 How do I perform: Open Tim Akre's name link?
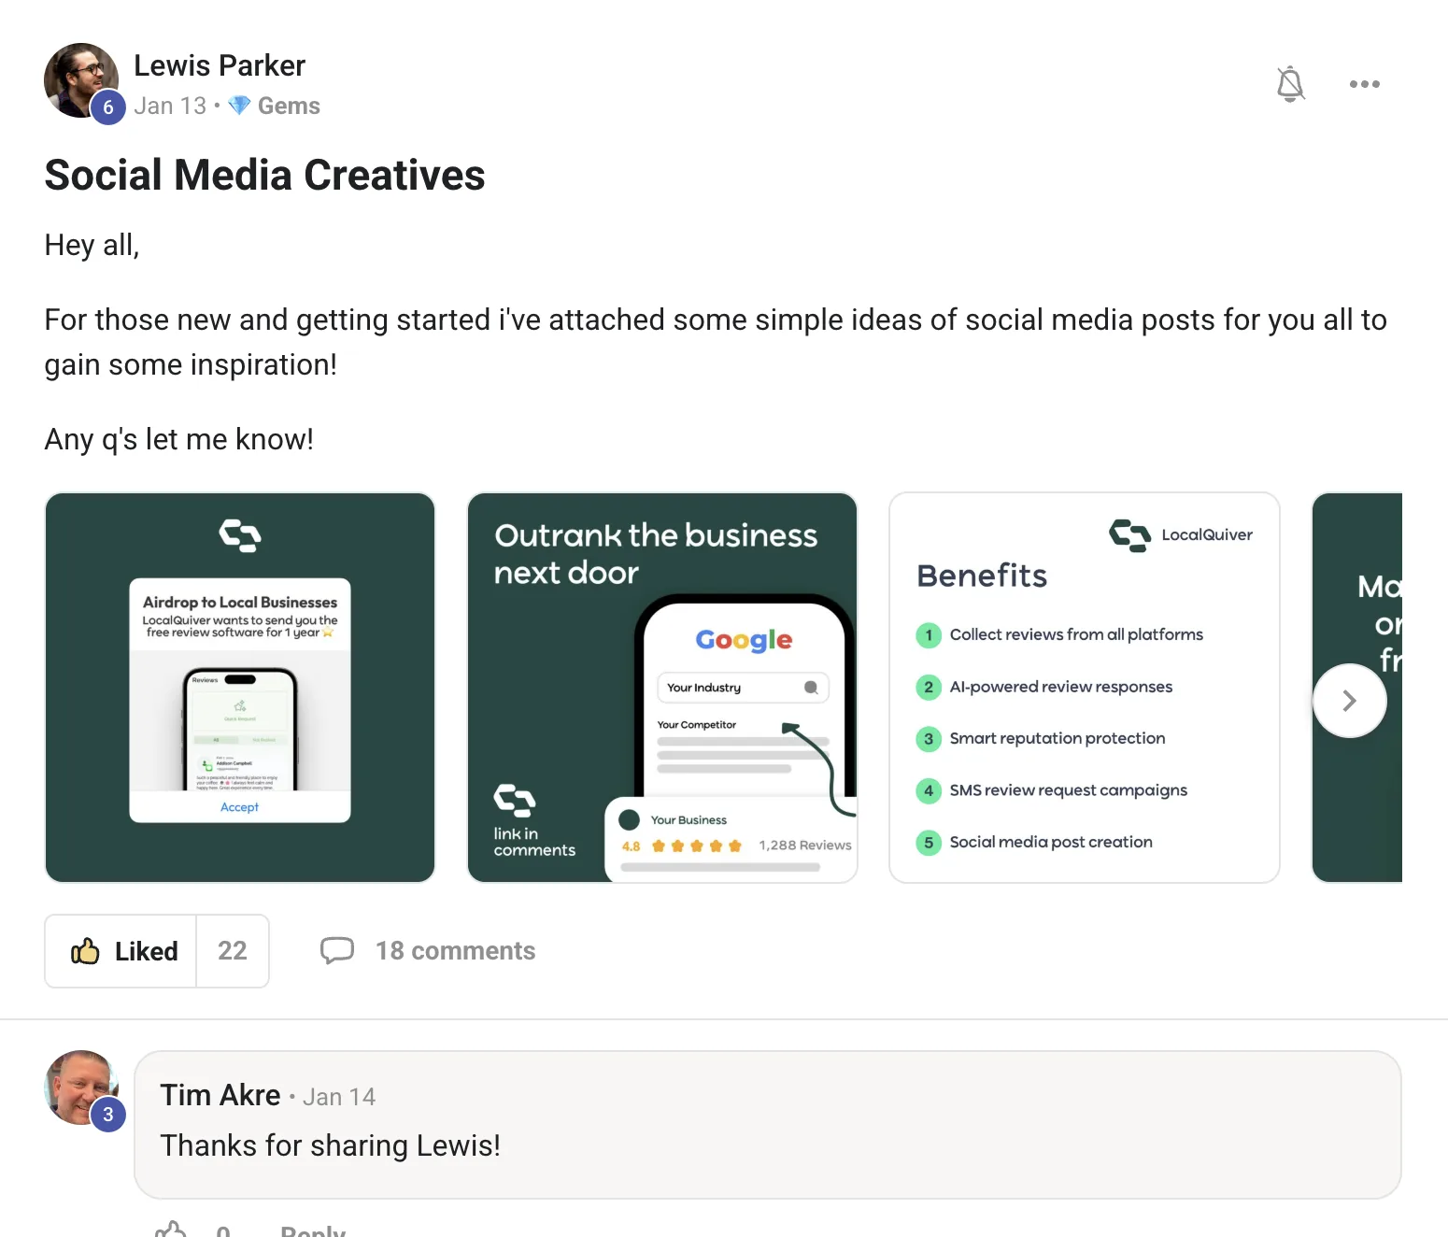(220, 1095)
